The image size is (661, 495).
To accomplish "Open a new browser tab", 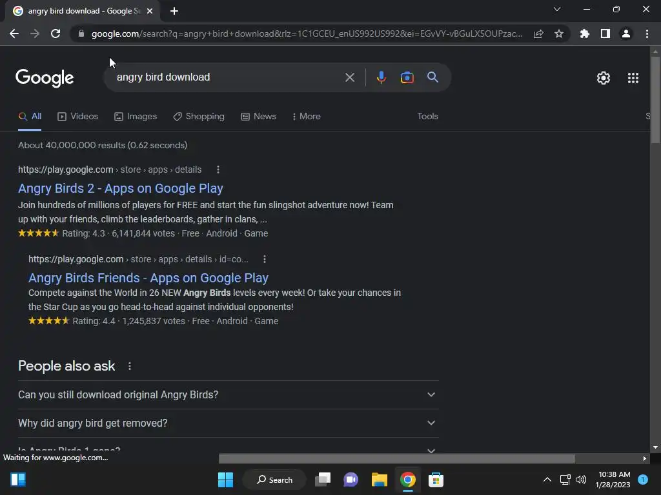I will 174,11.
